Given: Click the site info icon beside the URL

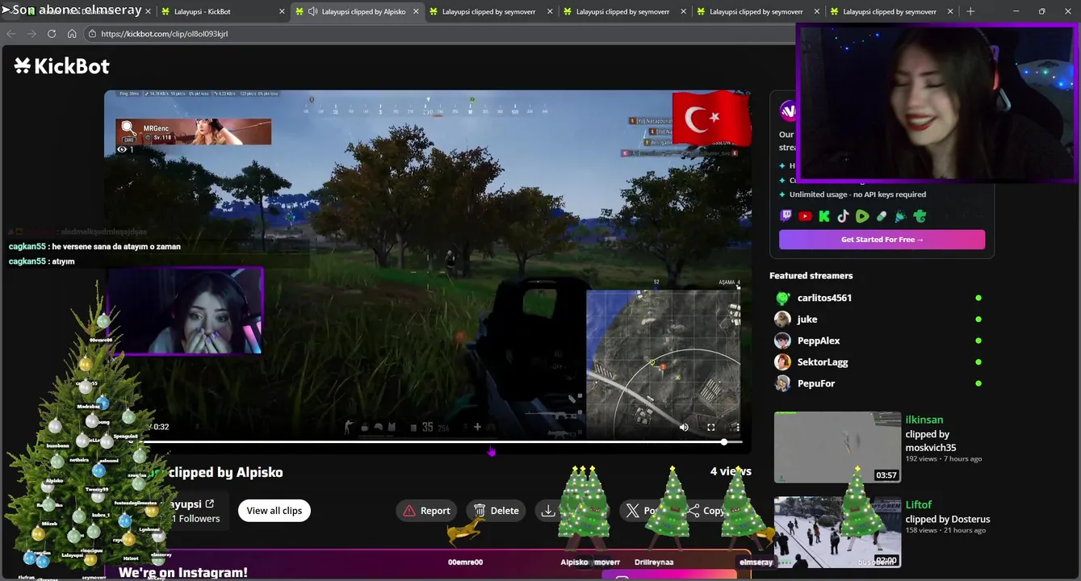Looking at the screenshot, I should coord(92,34).
